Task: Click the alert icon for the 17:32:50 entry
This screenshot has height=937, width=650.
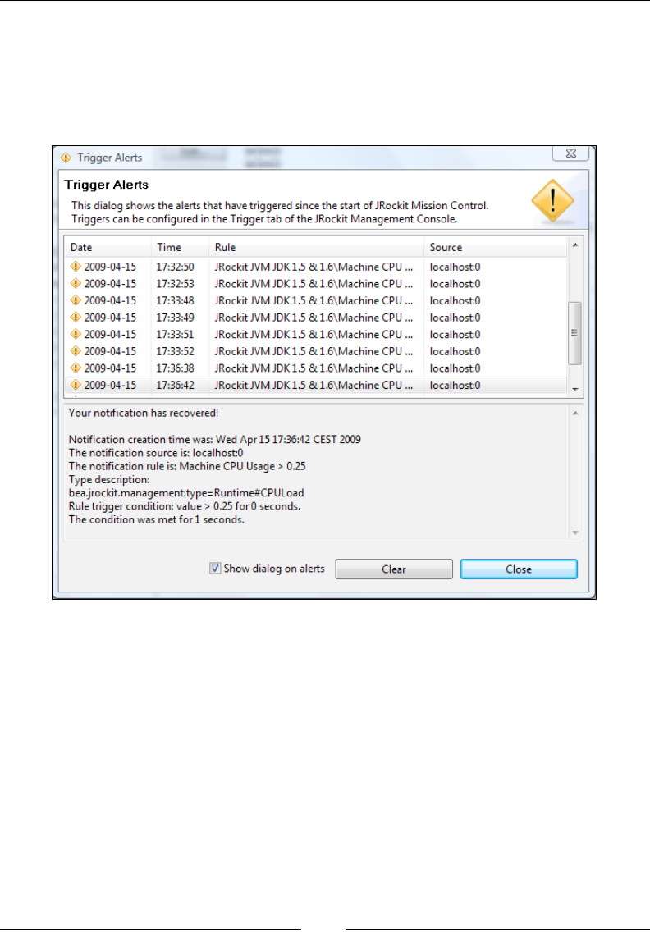Action: 76,267
